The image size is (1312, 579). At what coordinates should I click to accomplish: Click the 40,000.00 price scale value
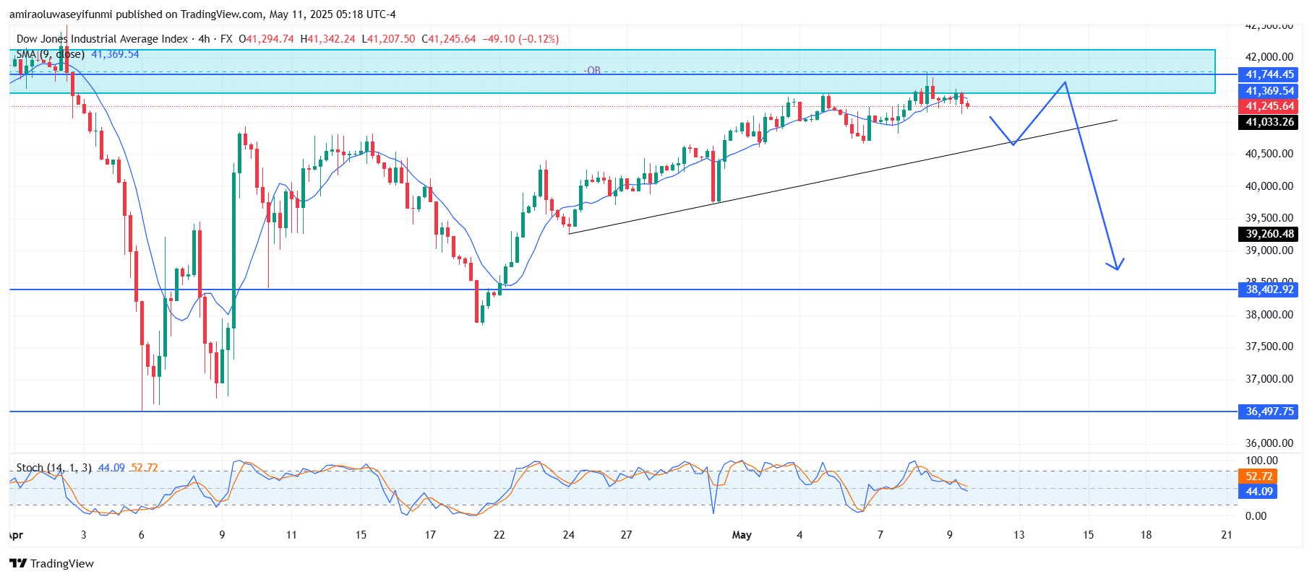point(1269,186)
